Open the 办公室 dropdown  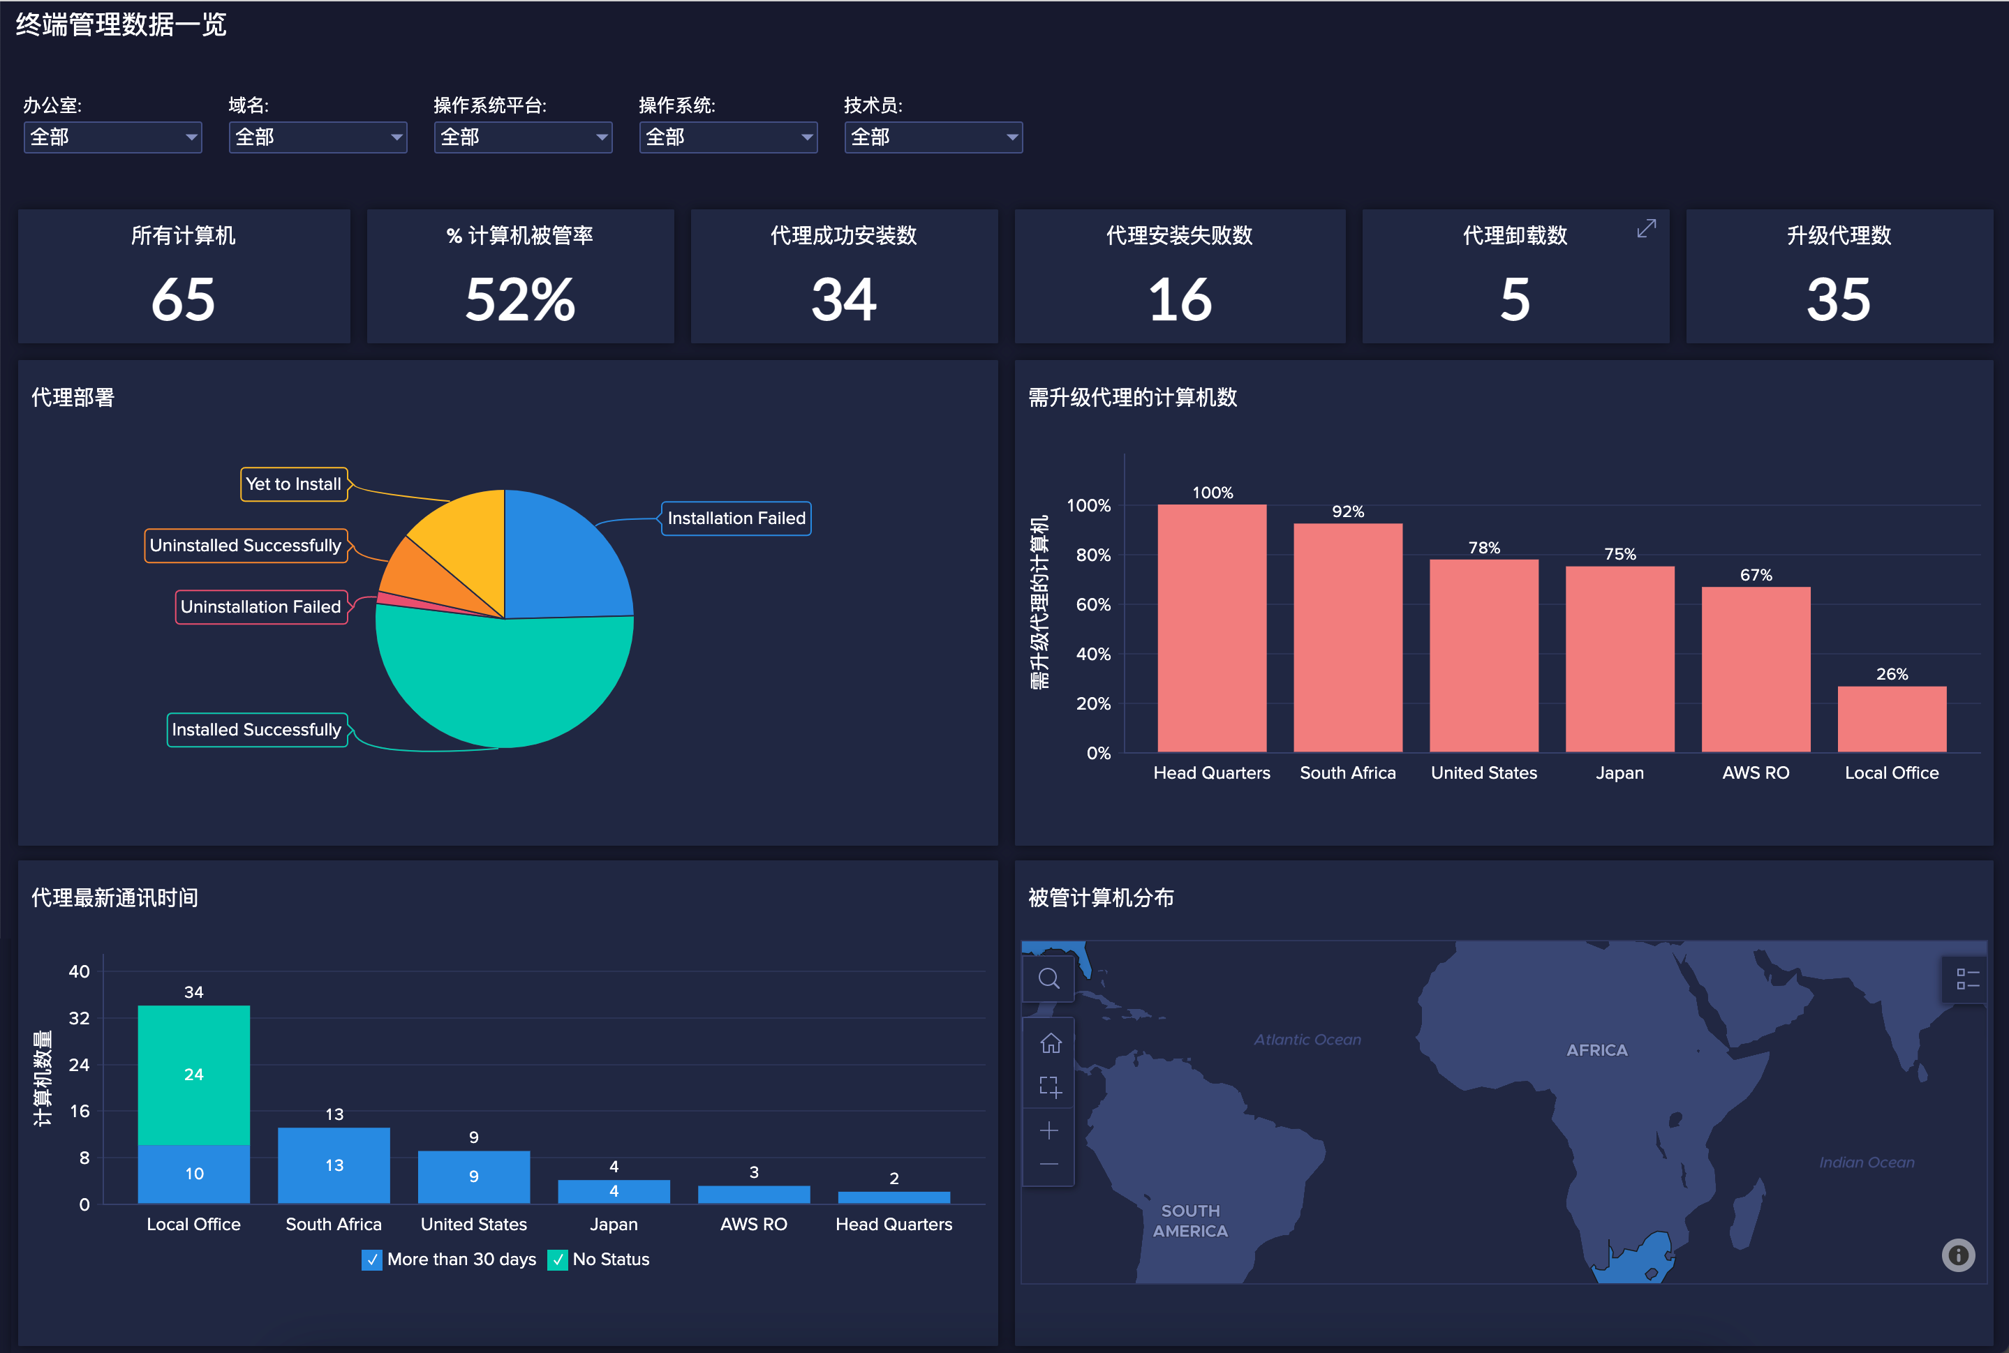pyautogui.click(x=113, y=137)
